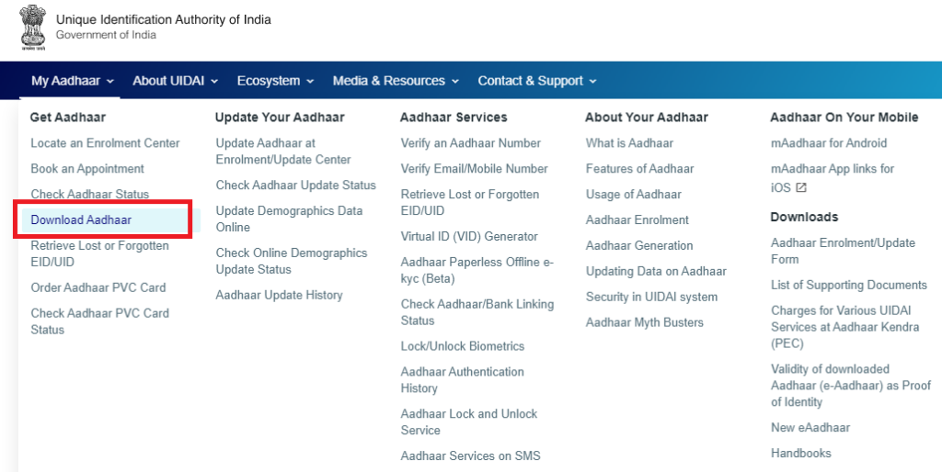This screenshot has width=942, height=472.
Task: Open the About UIDAI dropdown menu
Action: tap(175, 81)
